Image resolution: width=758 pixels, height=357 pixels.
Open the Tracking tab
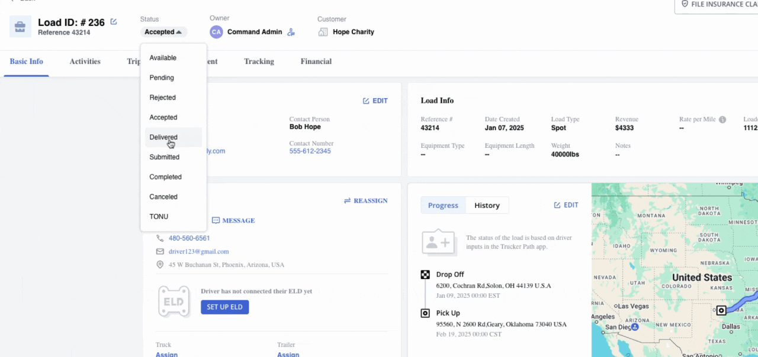tap(259, 61)
